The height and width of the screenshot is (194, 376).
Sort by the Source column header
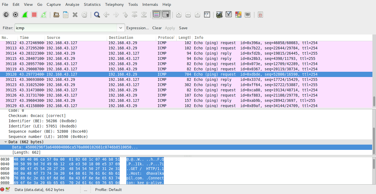[x=76, y=38]
